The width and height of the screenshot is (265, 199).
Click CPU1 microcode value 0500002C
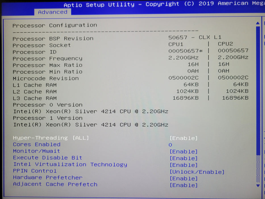[x=183, y=78]
